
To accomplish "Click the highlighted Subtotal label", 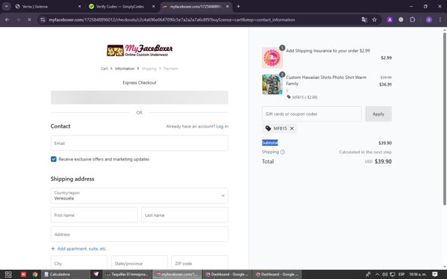I will tap(270, 142).
